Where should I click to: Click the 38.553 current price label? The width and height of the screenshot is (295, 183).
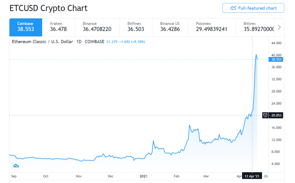[x=276, y=60]
